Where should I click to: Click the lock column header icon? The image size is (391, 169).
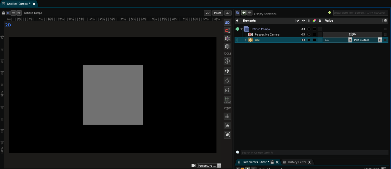[x=320, y=21]
